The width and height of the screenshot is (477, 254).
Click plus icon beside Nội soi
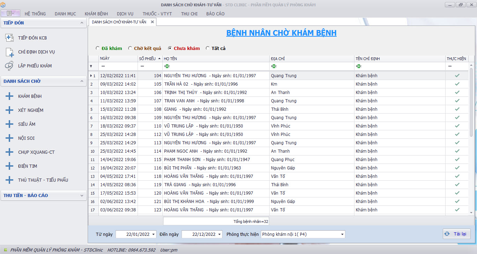[x=9, y=138]
